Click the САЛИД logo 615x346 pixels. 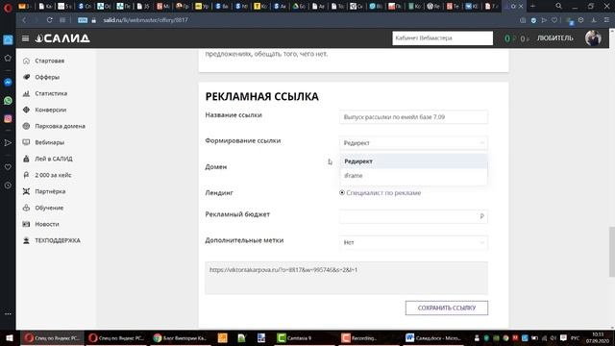62,38
